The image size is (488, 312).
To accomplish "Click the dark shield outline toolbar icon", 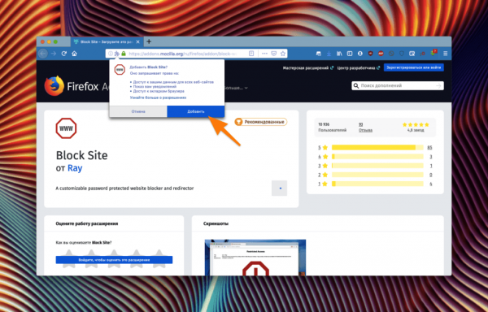I will tap(402, 54).
